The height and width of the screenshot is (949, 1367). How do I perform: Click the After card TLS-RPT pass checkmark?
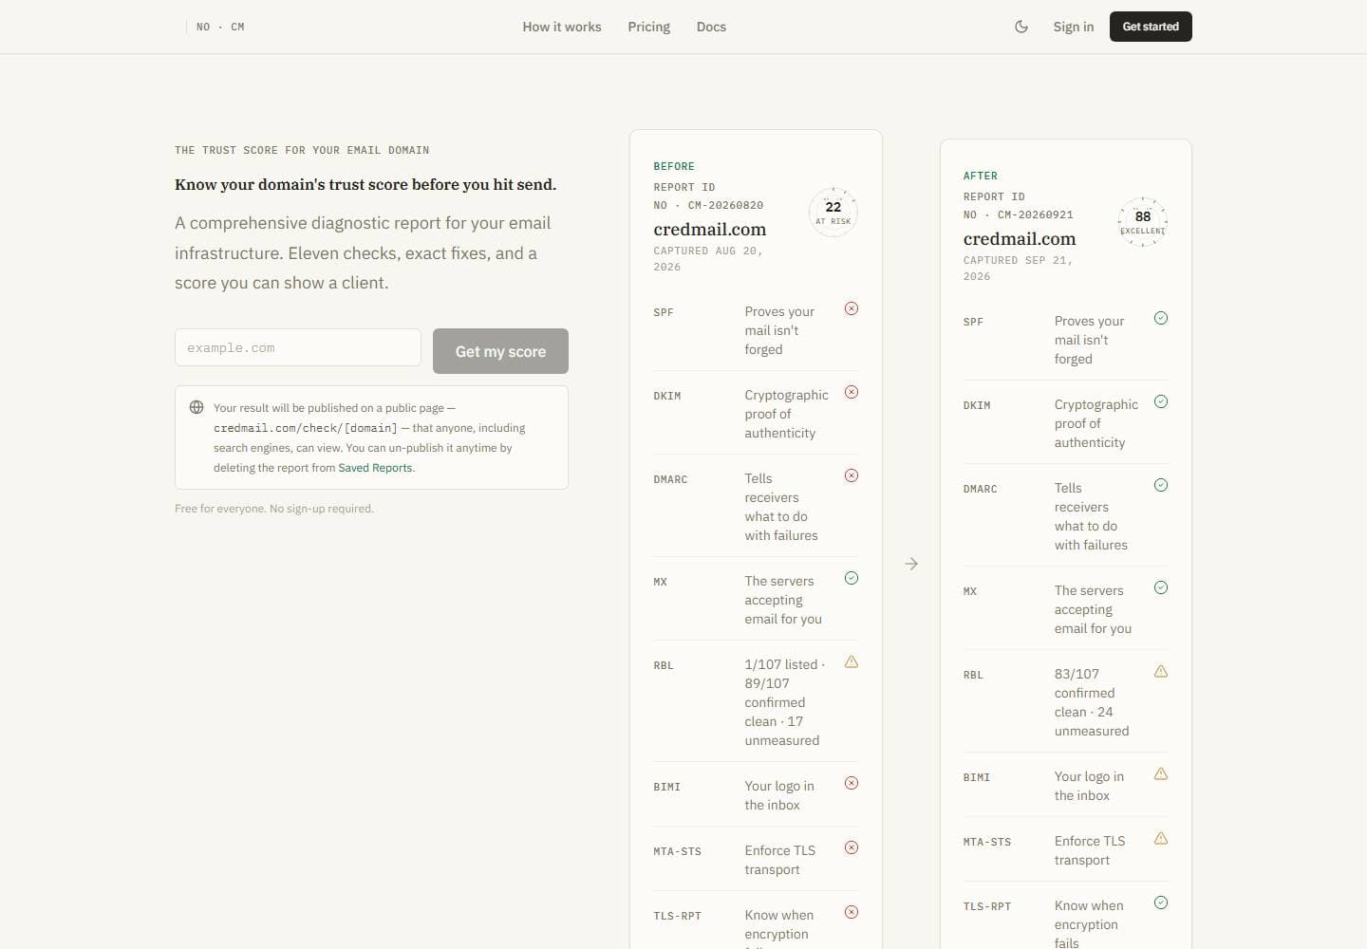[1161, 902]
